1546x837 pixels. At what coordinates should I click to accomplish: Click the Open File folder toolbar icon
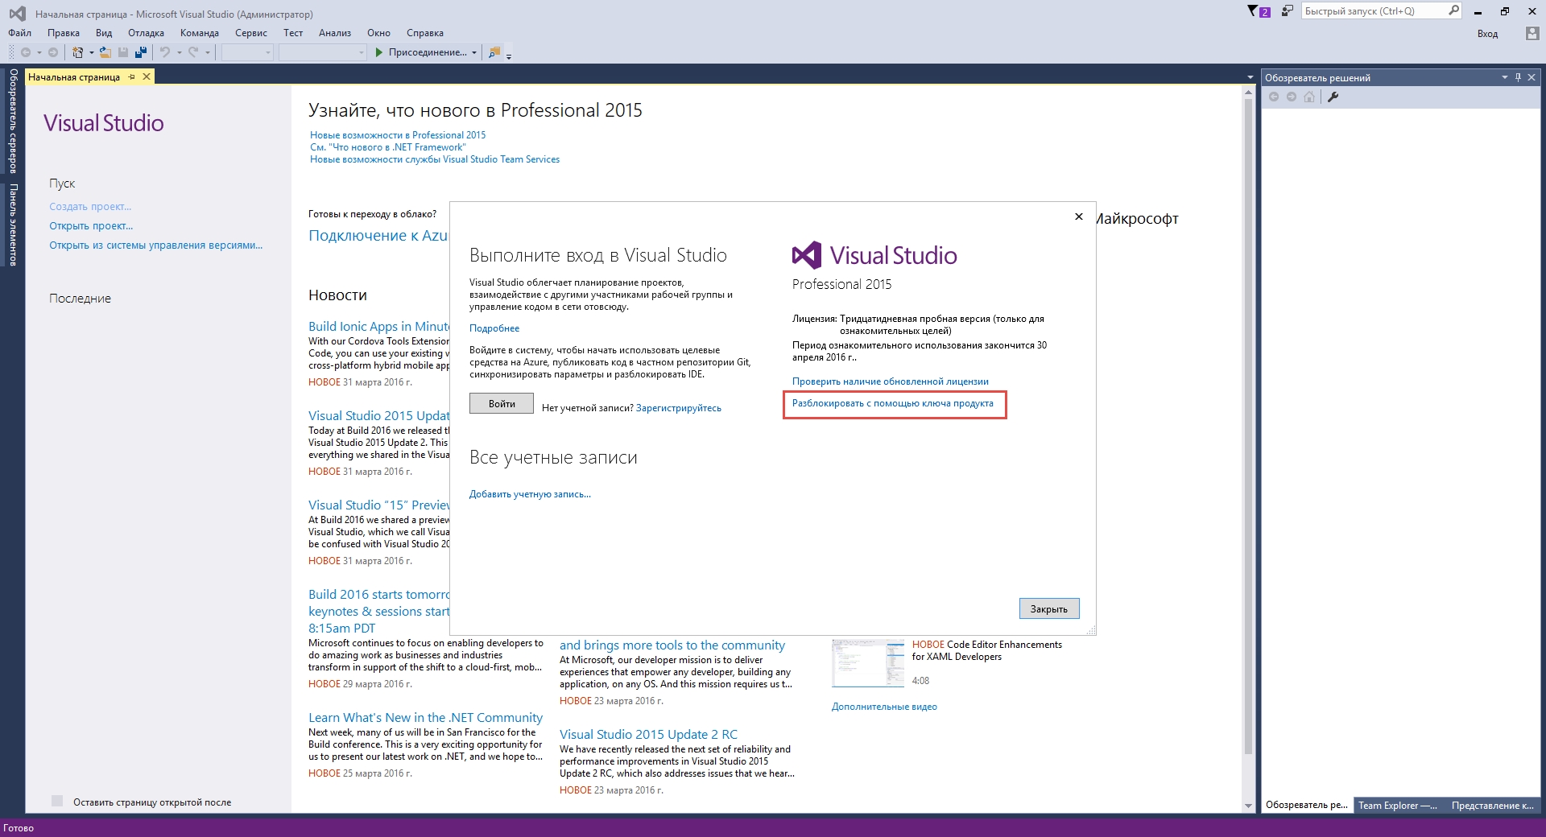pos(105,52)
